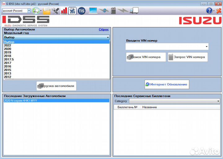
Task: Select model year 2022 from the list
Action: (x=7, y=46)
